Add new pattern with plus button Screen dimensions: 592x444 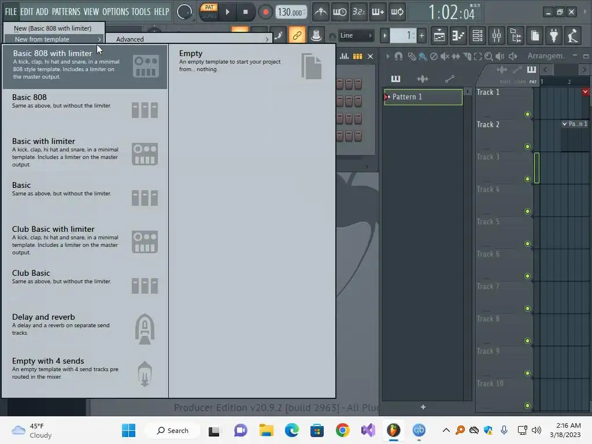(x=421, y=36)
